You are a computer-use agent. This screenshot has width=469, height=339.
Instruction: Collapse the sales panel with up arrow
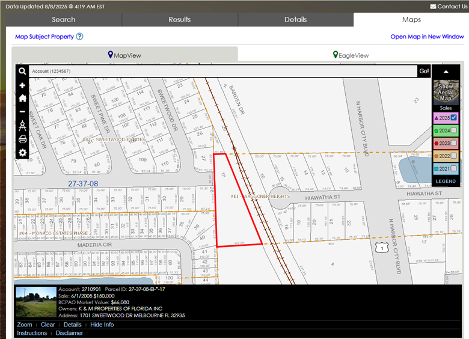click(x=446, y=72)
